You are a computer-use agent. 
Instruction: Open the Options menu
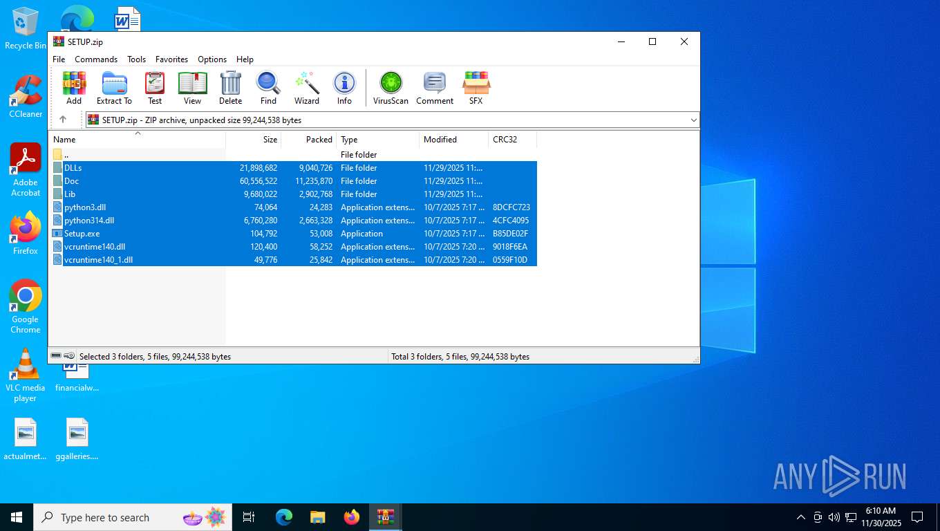point(212,59)
